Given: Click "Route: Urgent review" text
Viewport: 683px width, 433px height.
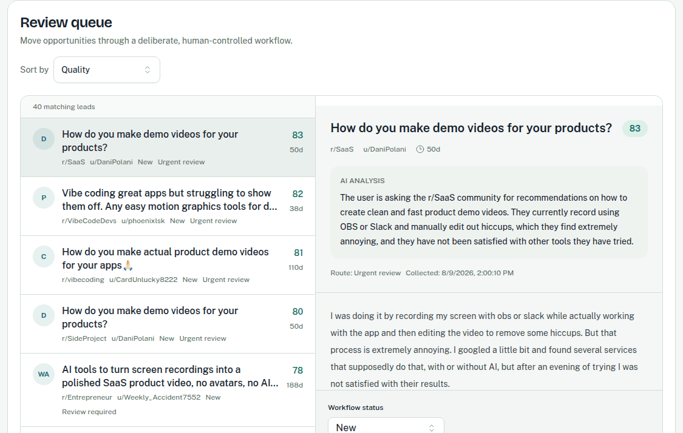Looking at the screenshot, I should [x=365, y=273].
